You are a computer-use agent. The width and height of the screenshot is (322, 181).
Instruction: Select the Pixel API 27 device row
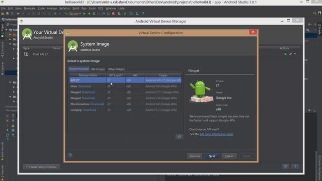(x=161, y=54)
